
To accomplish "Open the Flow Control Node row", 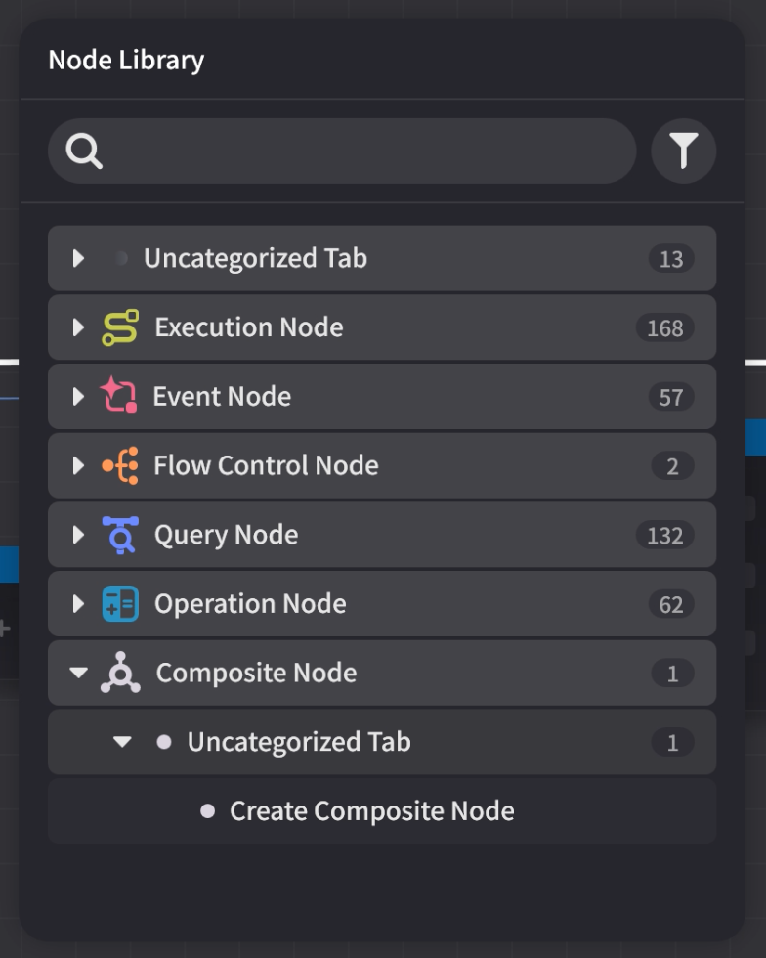I will [382, 465].
